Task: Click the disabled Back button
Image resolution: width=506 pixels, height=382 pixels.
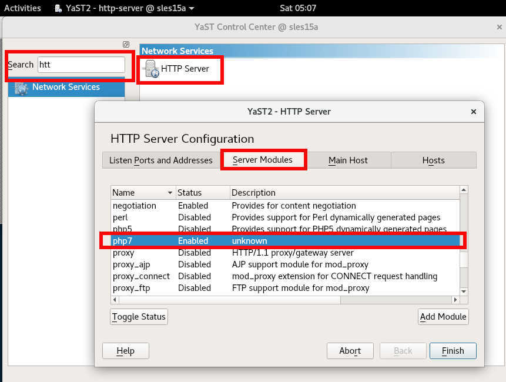Action: coord(403,351)
